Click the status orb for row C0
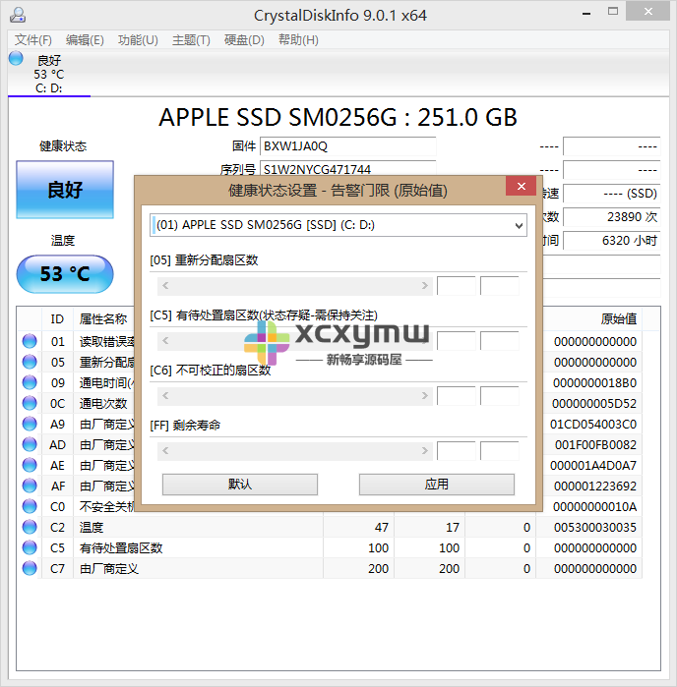Screen dimensions: 677x687 30,506
